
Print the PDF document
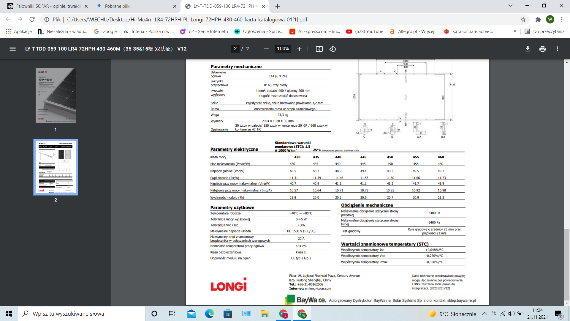[x=542, y=49]
